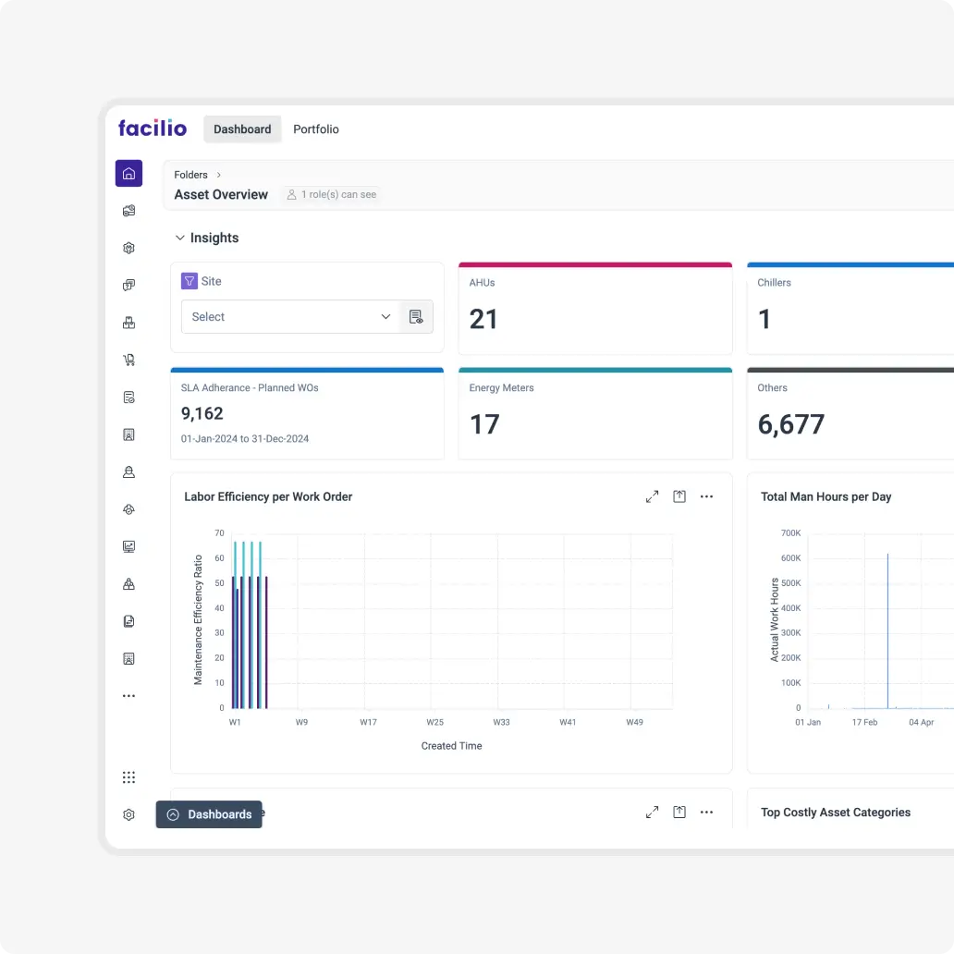
Task: Click the Dashboards button
Action: point(209,814)
